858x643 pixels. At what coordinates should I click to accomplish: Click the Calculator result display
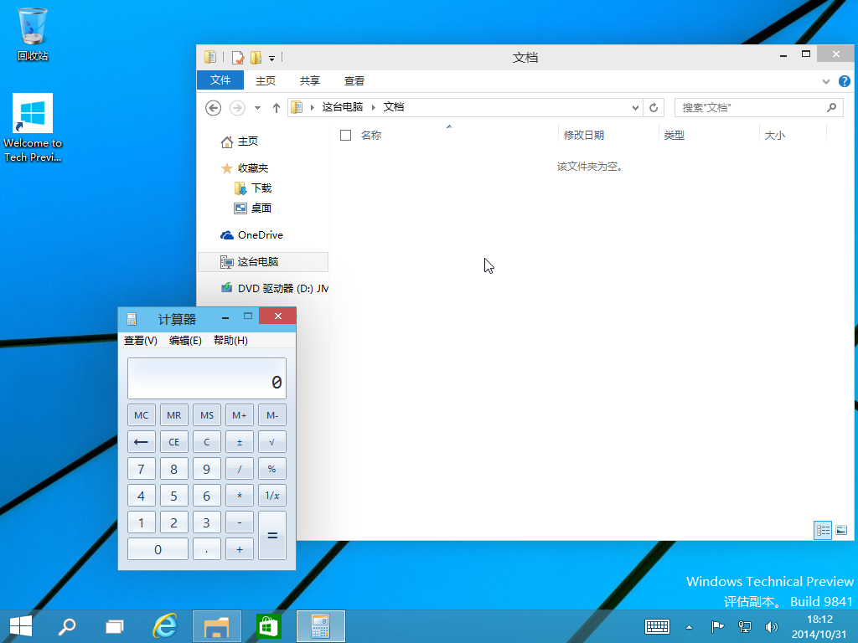coord(207,378)
